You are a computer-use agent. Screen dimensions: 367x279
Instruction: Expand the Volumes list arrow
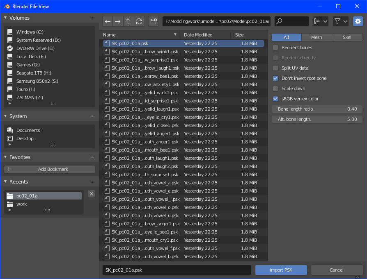9,103
